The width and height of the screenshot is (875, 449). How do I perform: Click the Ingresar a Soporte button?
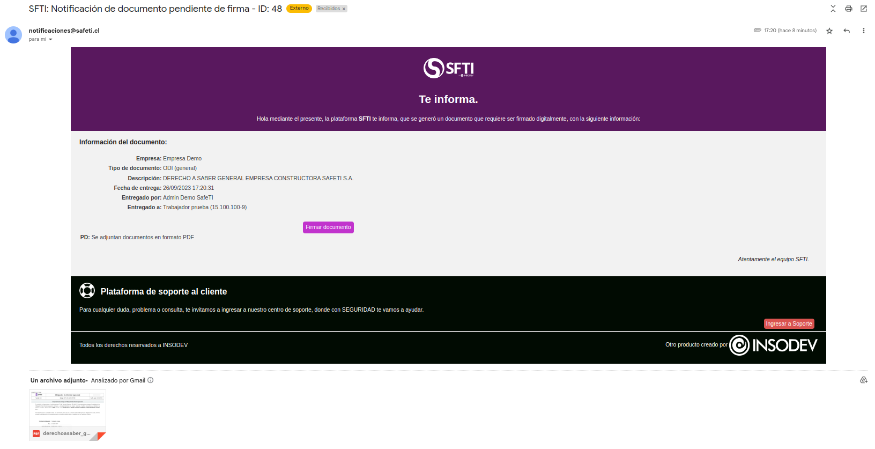click(789, 323)
